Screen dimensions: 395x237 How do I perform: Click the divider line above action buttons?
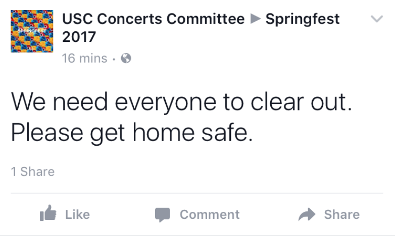[197, 193]
